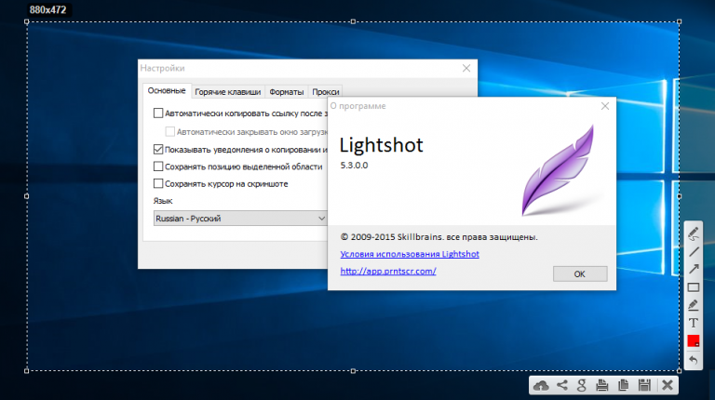This screenshot has height=400, width=715.
Task: Close the Lightshot capture toolbar
Action: [668, 385]
